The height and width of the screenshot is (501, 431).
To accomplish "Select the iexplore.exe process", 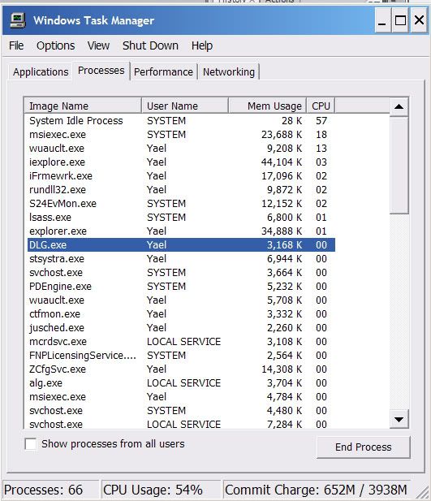I will 181,162.
